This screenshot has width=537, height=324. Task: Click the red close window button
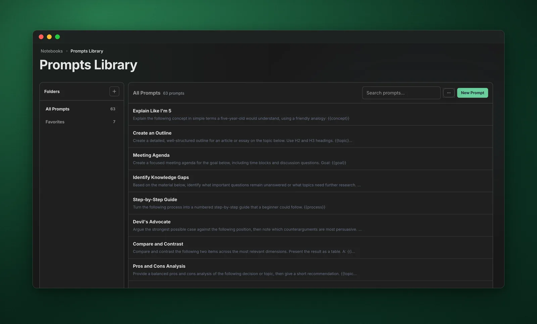(x=41, y=37)
